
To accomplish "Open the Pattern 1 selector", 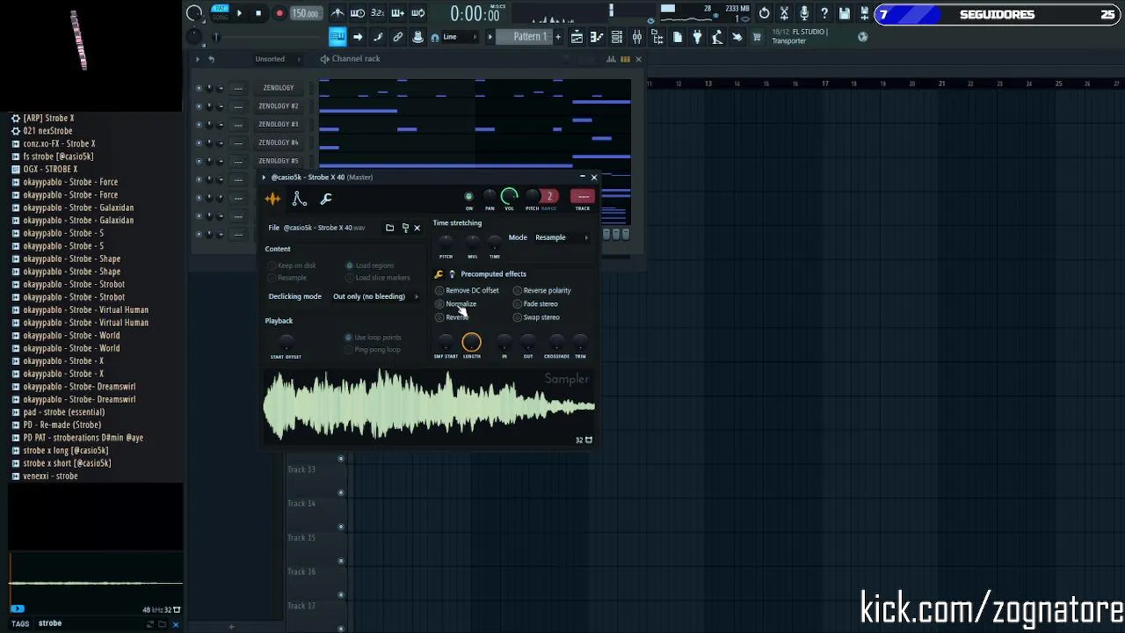I will (x=526, y=37).
